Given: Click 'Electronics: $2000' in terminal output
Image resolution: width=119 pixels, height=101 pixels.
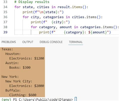Looking at the screenshot, I should pos(27,86).
